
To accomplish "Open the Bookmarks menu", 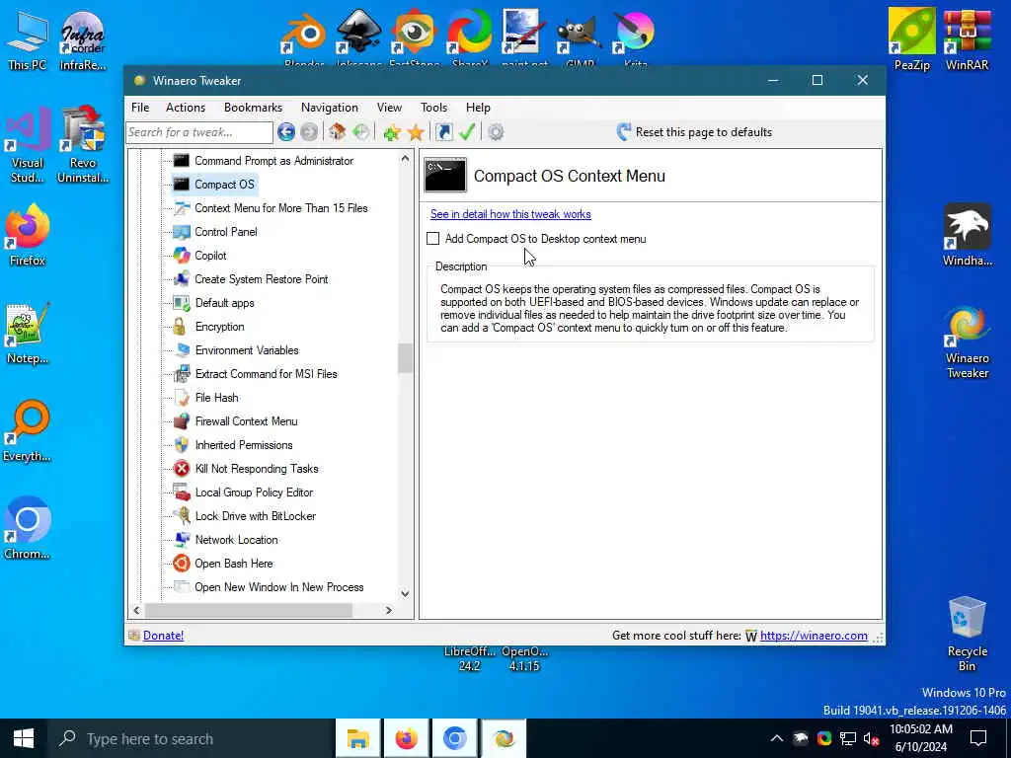I will [253, 108].
